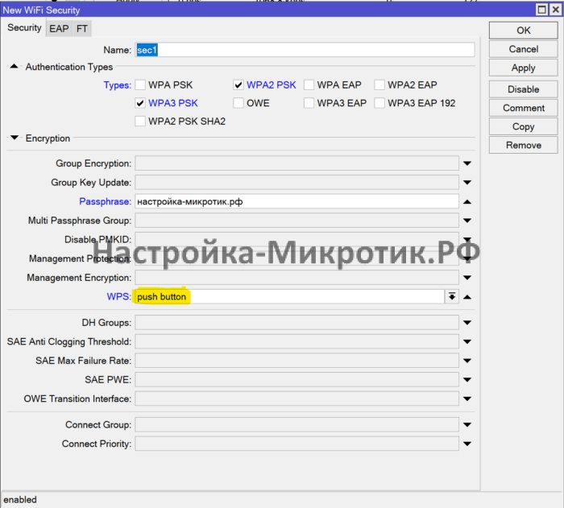Enable the WPA PSK checkbox
564x508 pixels.
click(140, 85)
